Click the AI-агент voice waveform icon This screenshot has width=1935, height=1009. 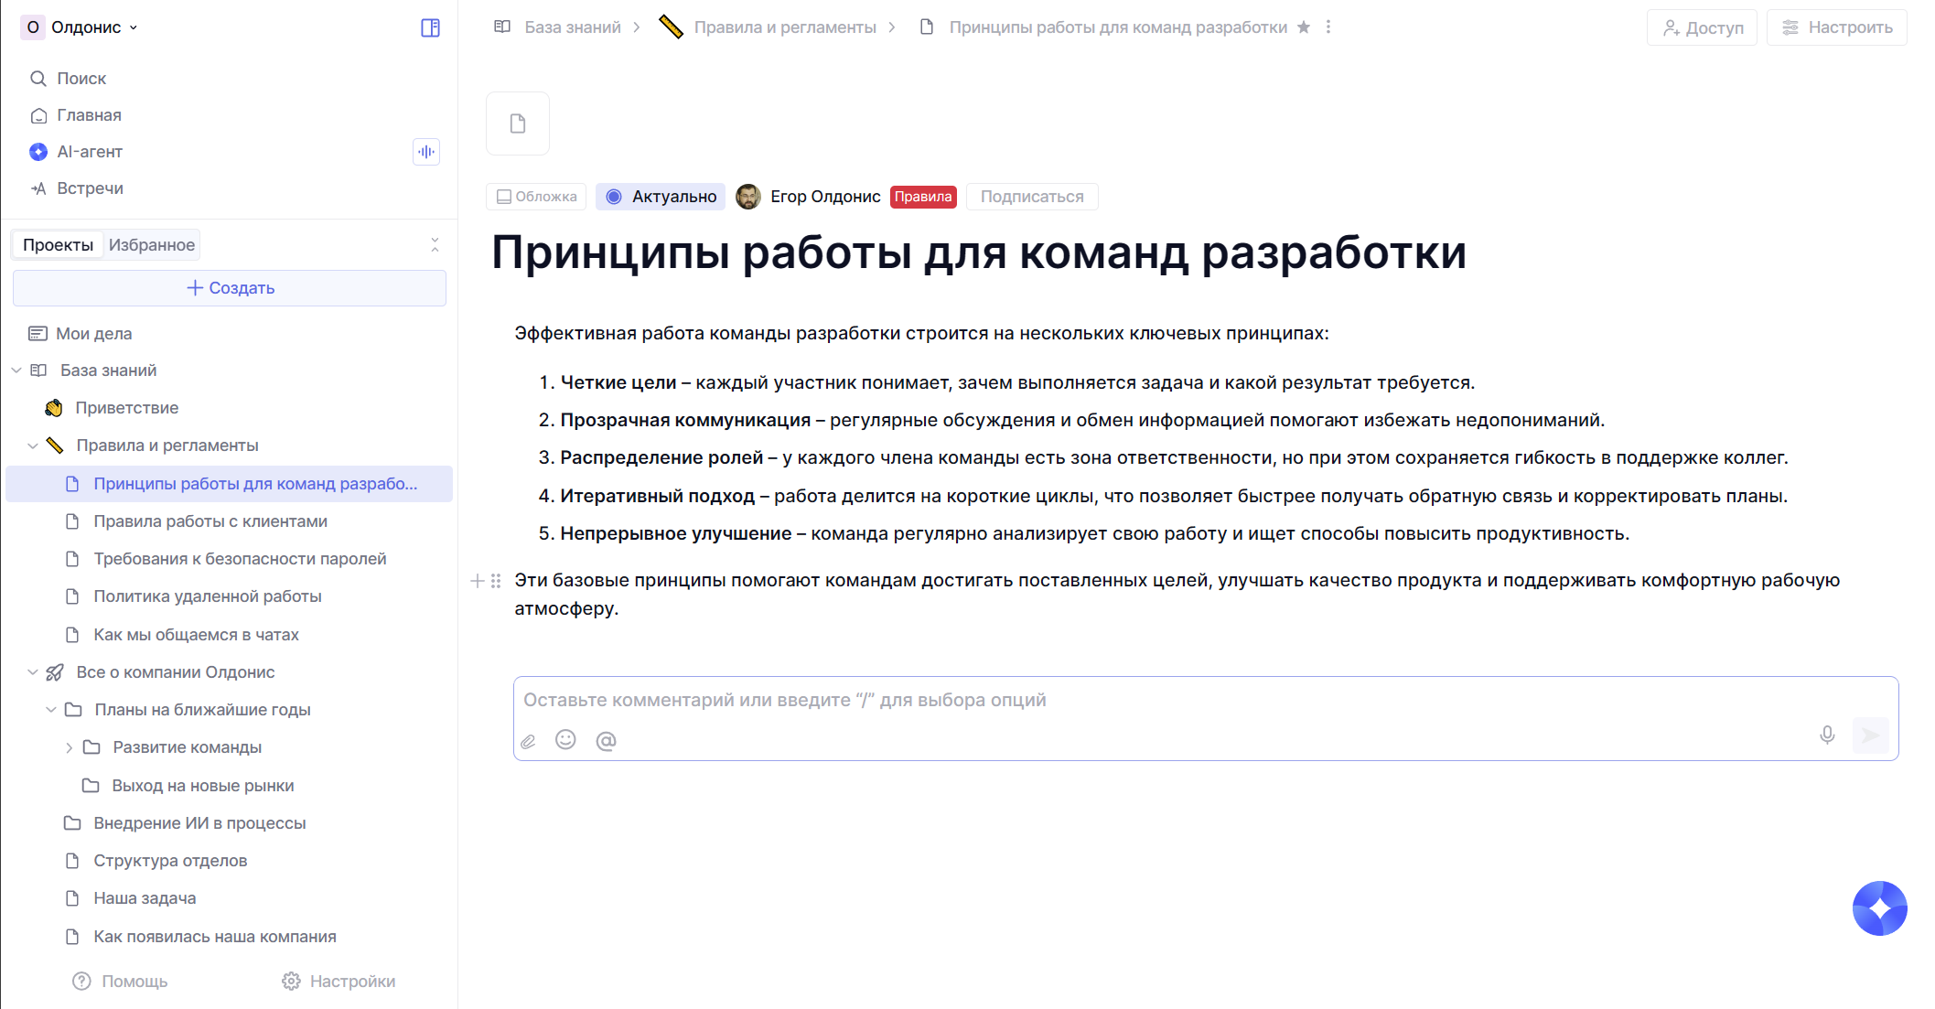[426, 152]
